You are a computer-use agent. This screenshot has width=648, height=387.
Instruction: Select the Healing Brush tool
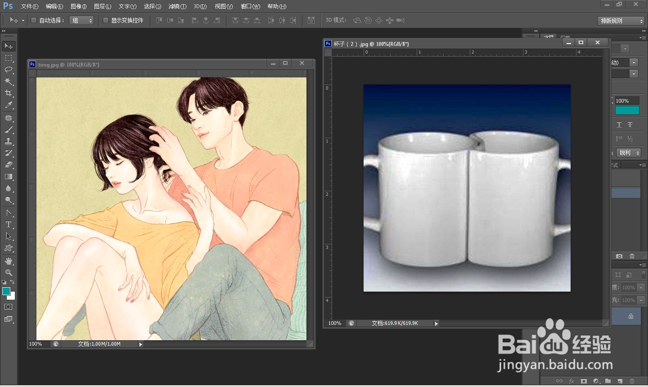(9, 118)
